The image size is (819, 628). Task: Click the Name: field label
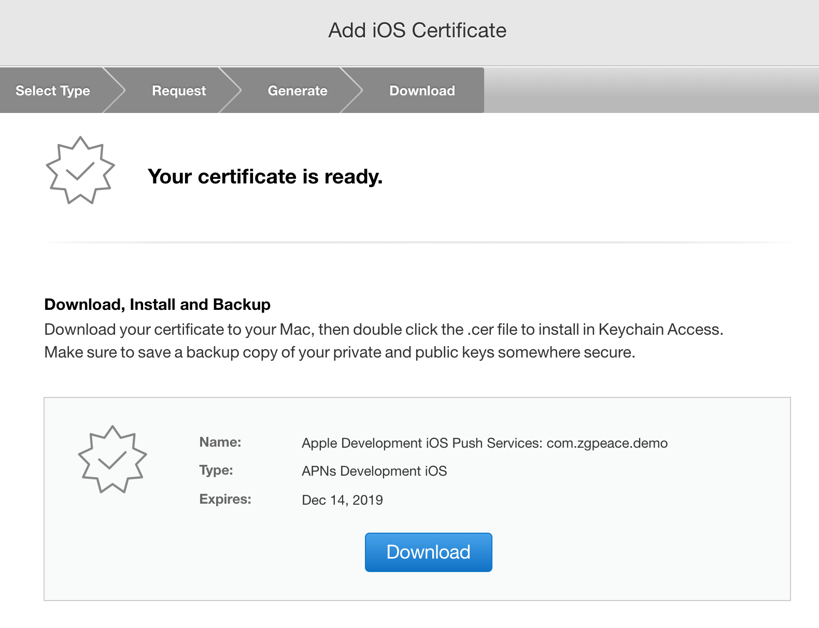[220, 442]
